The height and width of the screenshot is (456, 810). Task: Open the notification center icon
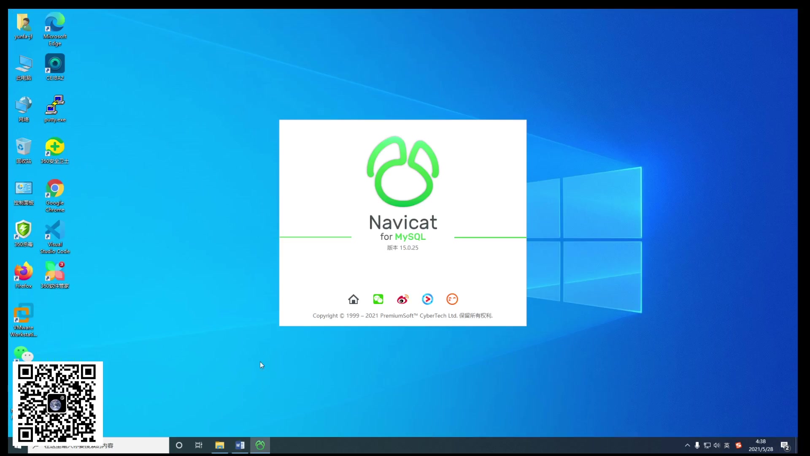point(785,445)
